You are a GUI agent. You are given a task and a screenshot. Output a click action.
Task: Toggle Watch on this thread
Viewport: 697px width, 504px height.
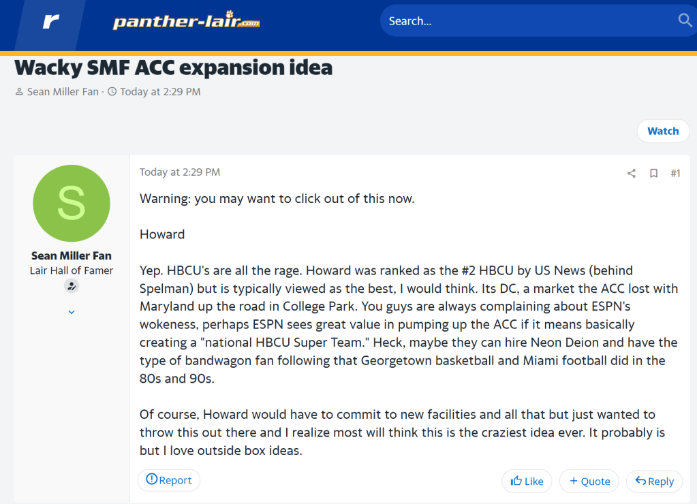[x=662, y=131]
